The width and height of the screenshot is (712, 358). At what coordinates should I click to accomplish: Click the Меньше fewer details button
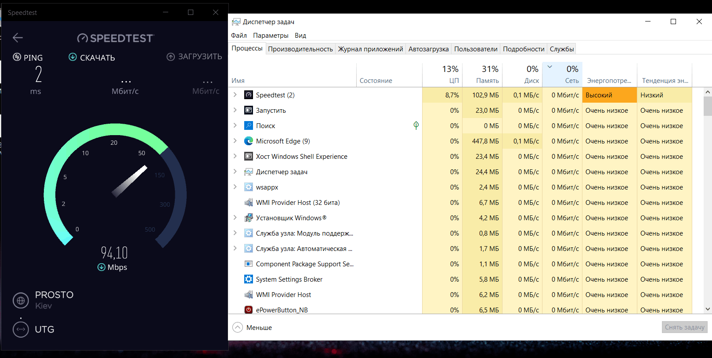click(253, 328)
